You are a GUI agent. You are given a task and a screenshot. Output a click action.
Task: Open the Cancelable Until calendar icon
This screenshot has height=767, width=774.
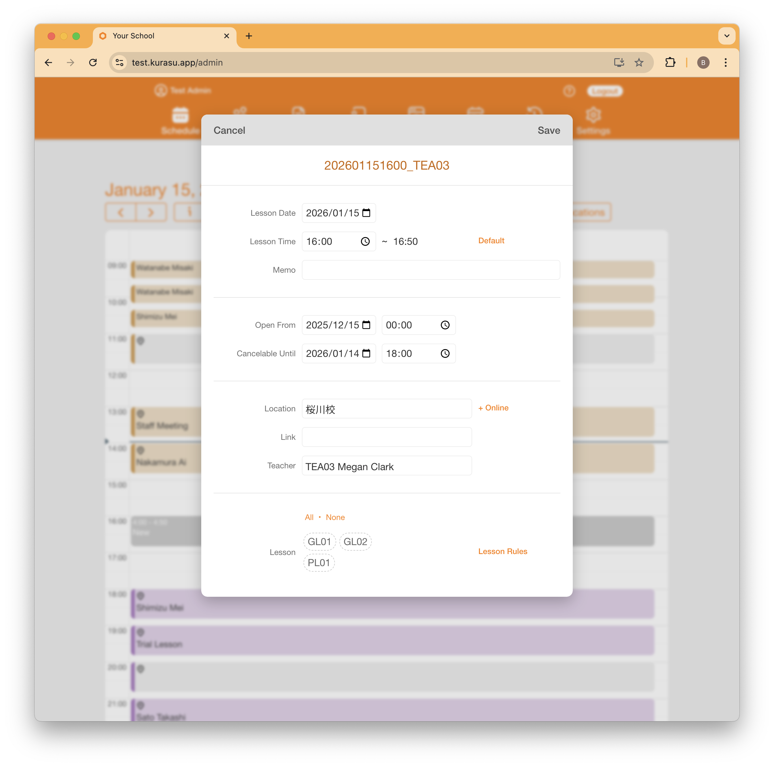click(366, 353)
